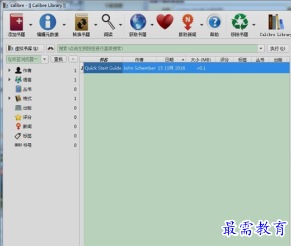Click the Help question mark icon

tap(214, 22)
